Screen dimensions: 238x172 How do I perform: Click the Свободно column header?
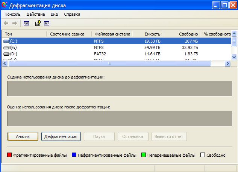click(x=188, y=34)
